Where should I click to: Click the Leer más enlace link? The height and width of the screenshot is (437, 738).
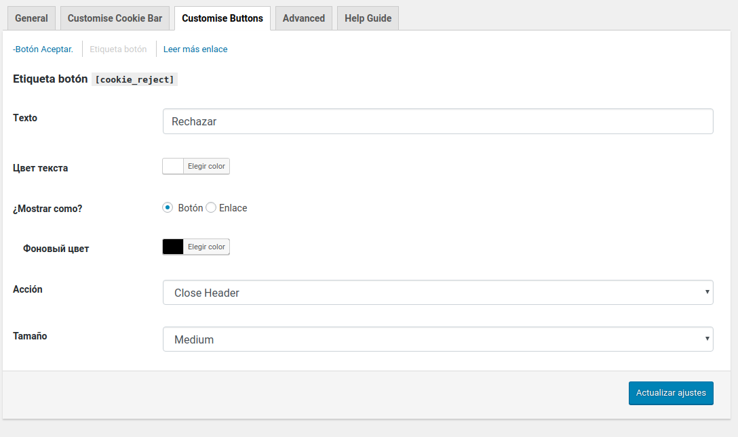pyautogui.click(x=195, y=49)
